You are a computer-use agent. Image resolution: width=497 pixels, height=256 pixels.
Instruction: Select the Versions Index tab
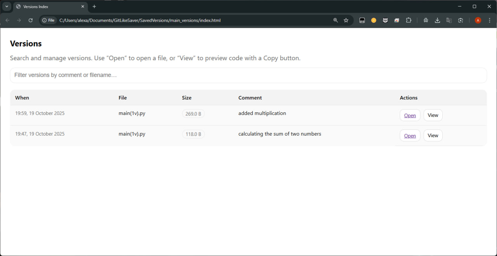47,7
